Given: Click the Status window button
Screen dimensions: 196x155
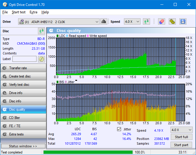Looking at the screenshot, I should point(23,146).
